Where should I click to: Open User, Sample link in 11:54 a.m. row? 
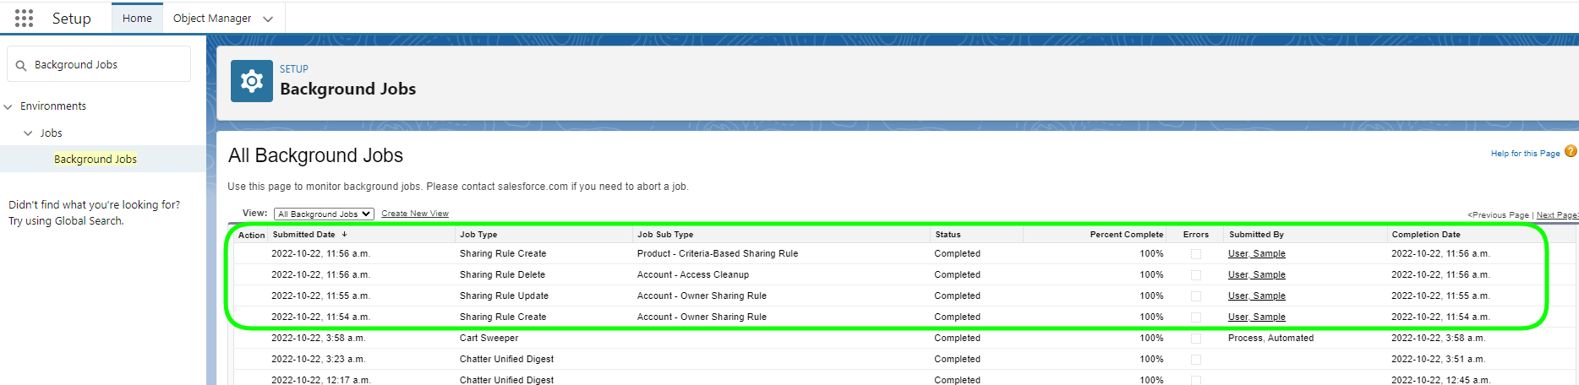(1257, 317)
